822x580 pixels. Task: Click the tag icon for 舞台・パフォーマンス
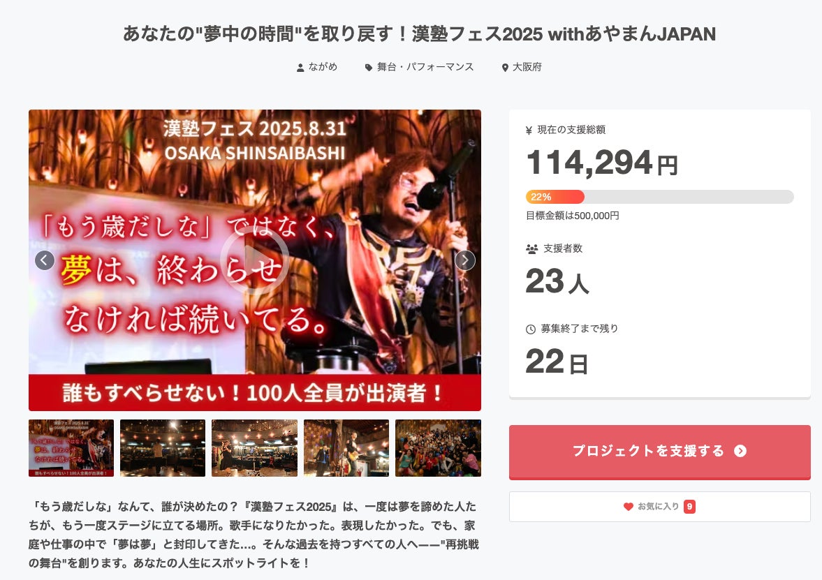coord(369,68)
